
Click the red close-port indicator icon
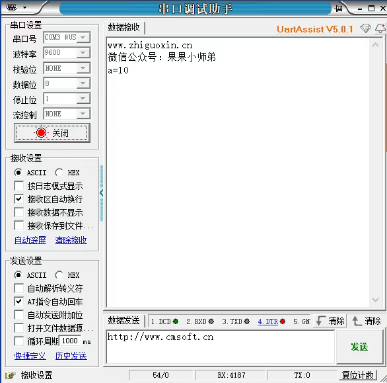tap(41, 133)
